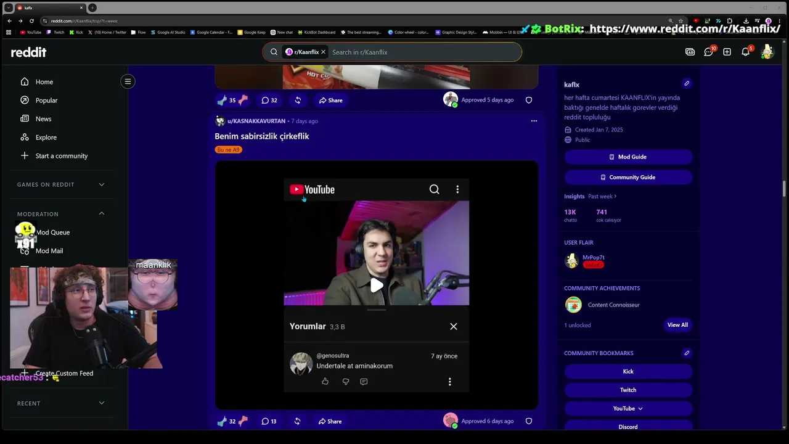Open the Reddit chat icon in header
The image size is (789, 444).
tap(709, 52)
